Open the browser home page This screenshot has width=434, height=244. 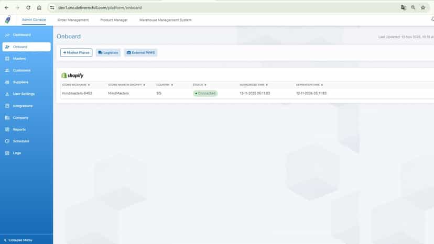pos(39,8)
